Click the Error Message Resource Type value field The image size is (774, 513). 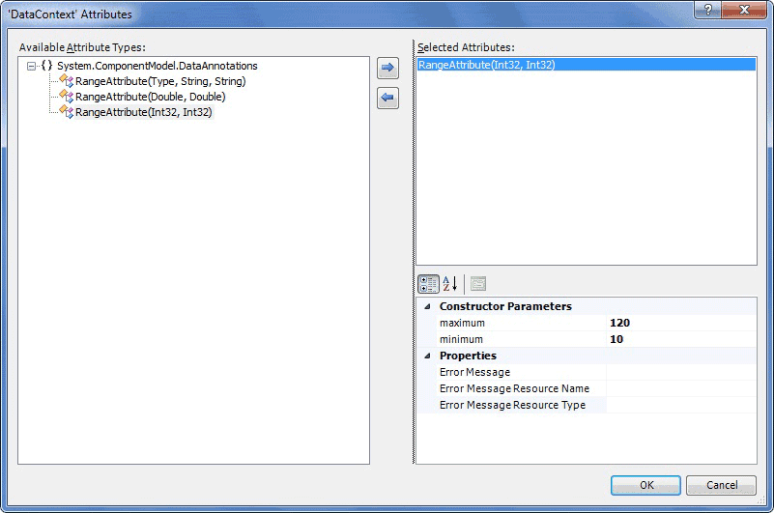[x=681, y=405]
